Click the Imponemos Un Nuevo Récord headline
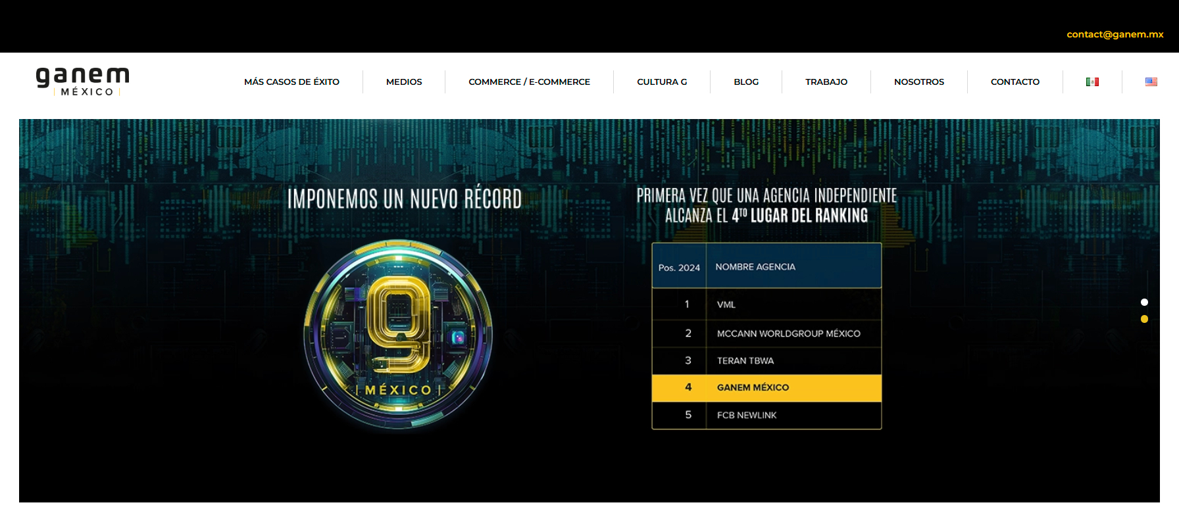Viewport: 1179px width, 511px height. coord(404,199)
